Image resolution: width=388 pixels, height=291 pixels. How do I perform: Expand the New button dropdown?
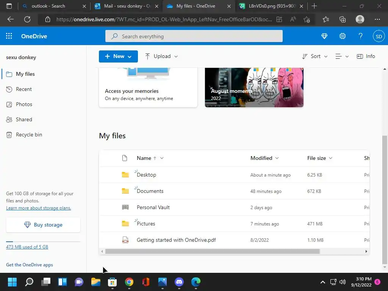(x=130, y=57)
